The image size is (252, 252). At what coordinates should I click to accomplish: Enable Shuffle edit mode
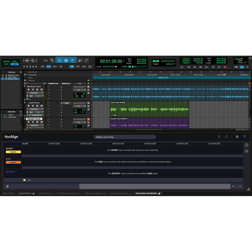pos(7,61)
